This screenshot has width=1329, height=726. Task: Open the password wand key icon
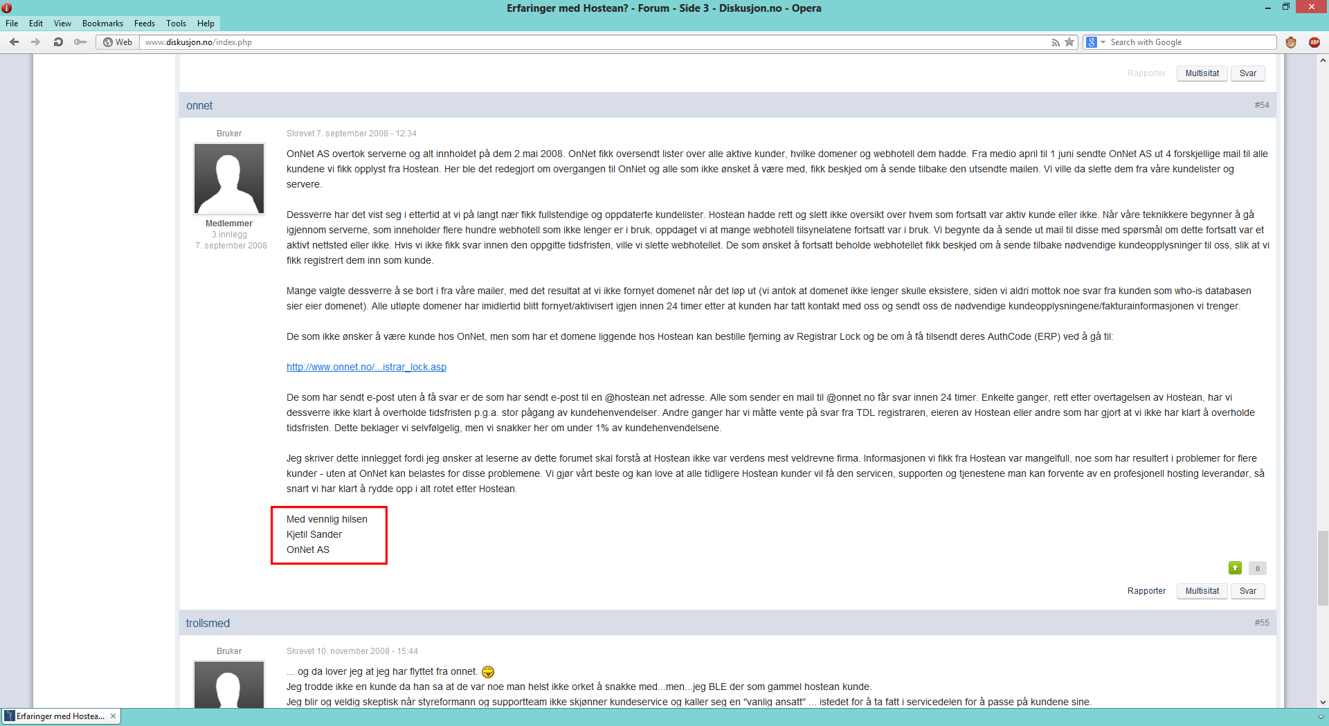tap(80, 42)
